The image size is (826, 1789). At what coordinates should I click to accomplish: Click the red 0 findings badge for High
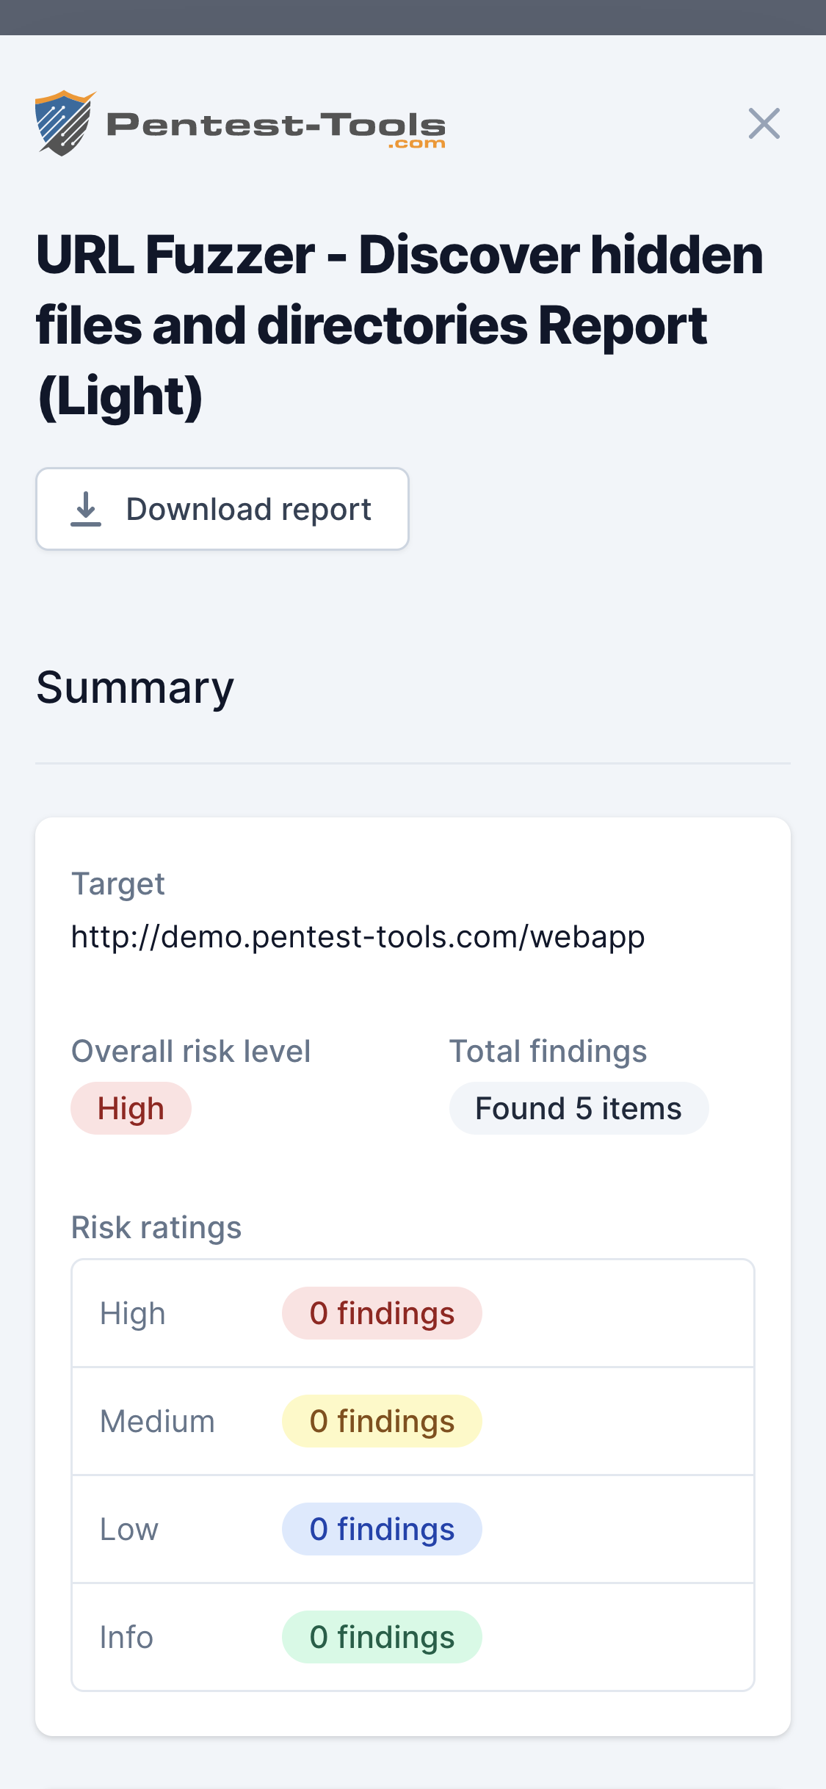click(382, 1312)
